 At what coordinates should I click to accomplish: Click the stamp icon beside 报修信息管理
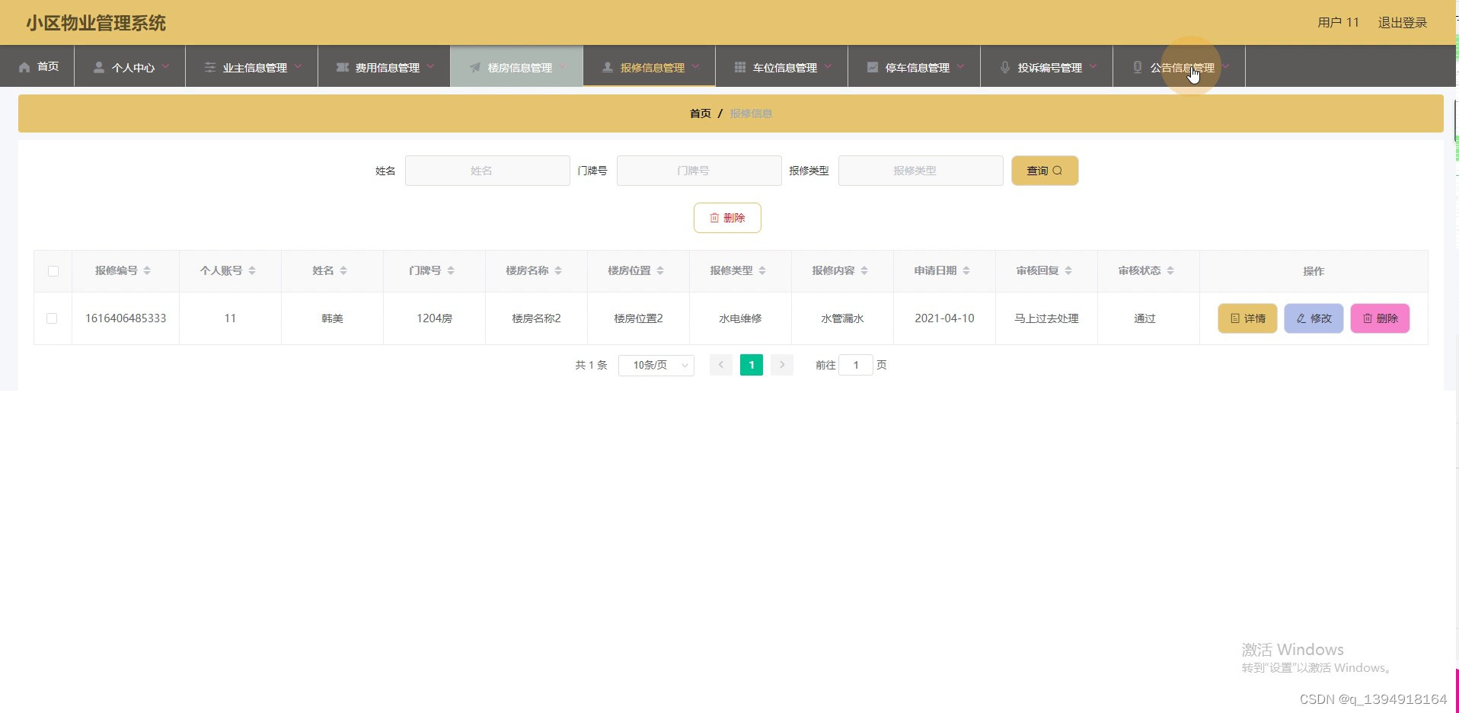608,67
